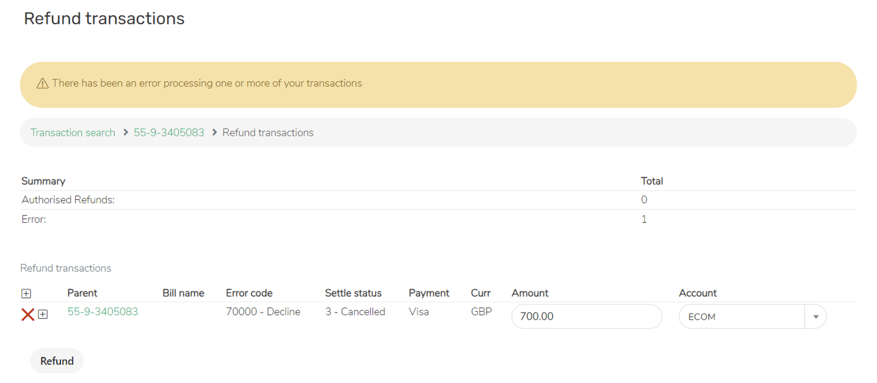Click the current Refund transactions breadcrumb item
The width and height of the screenshot is (877, 383).
[x=268, y=133]
